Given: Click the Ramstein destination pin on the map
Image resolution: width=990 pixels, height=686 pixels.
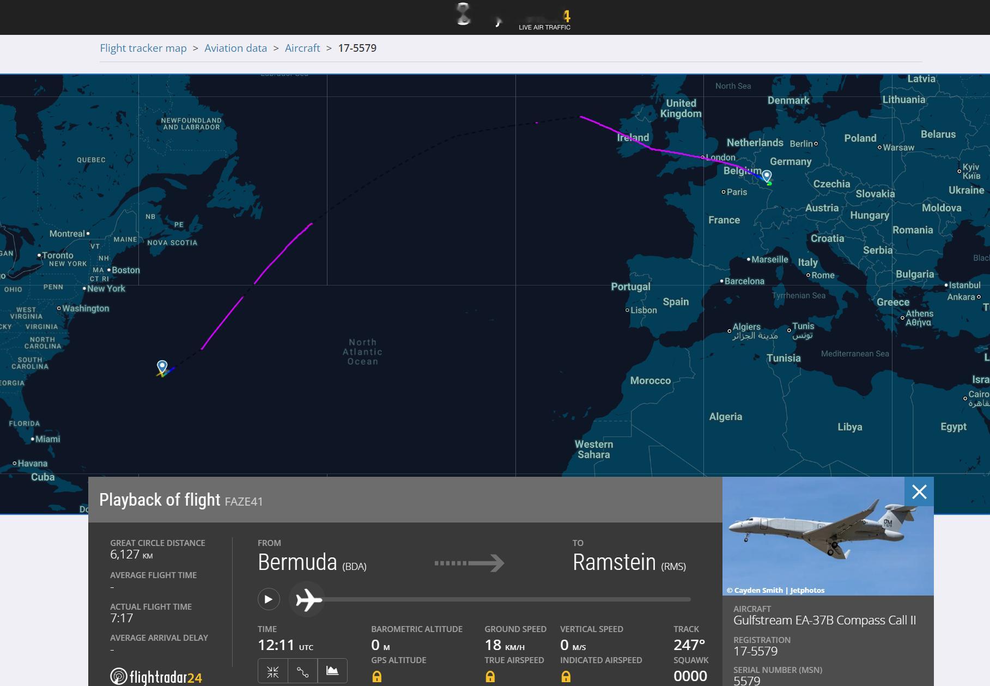Looking at the screenshot, I should tap(767, 176).
